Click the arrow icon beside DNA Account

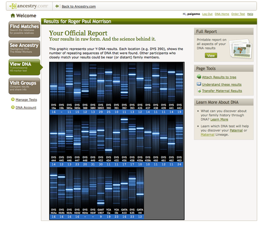pyautogui.click(x=13, y=107)
